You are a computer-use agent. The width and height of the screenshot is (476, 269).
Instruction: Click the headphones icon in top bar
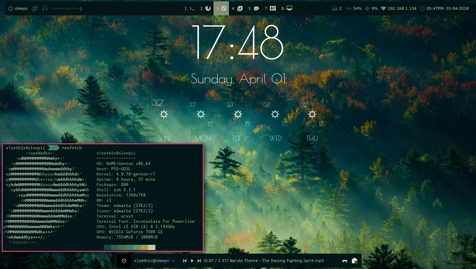(x=45, y=8)
